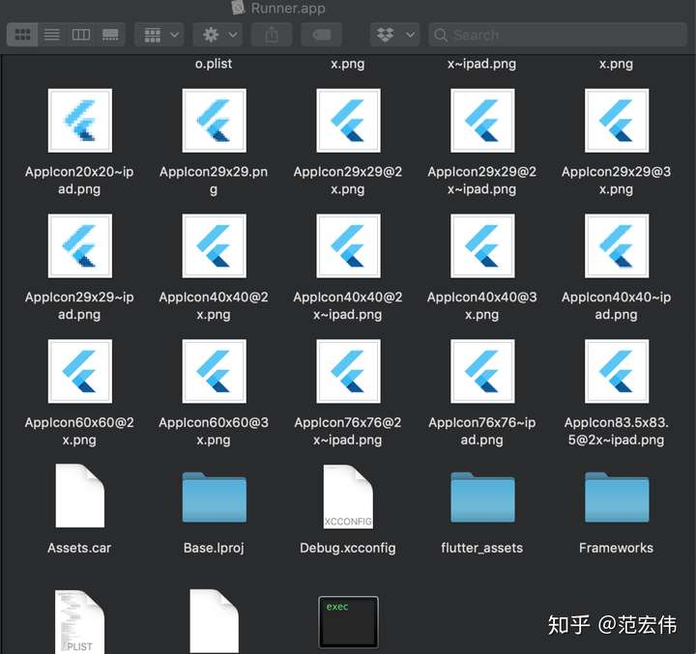This screenshot has width=696, height=654.
Task: Open the Dropbox toolbar dropdown
Action: [x=394, y=35]
